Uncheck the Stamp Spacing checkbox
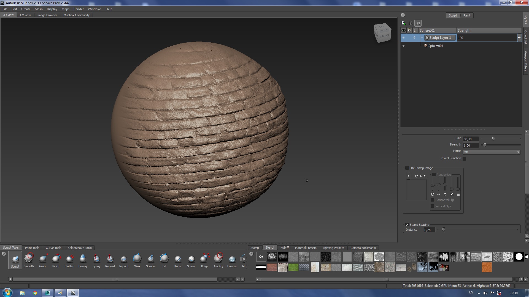 click(407, 225)
